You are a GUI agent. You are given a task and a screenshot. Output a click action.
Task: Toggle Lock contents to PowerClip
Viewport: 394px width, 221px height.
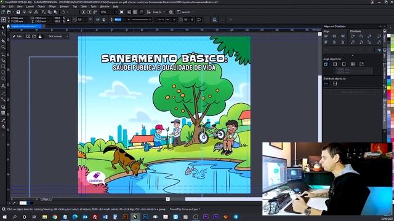(x=40, y=36)
